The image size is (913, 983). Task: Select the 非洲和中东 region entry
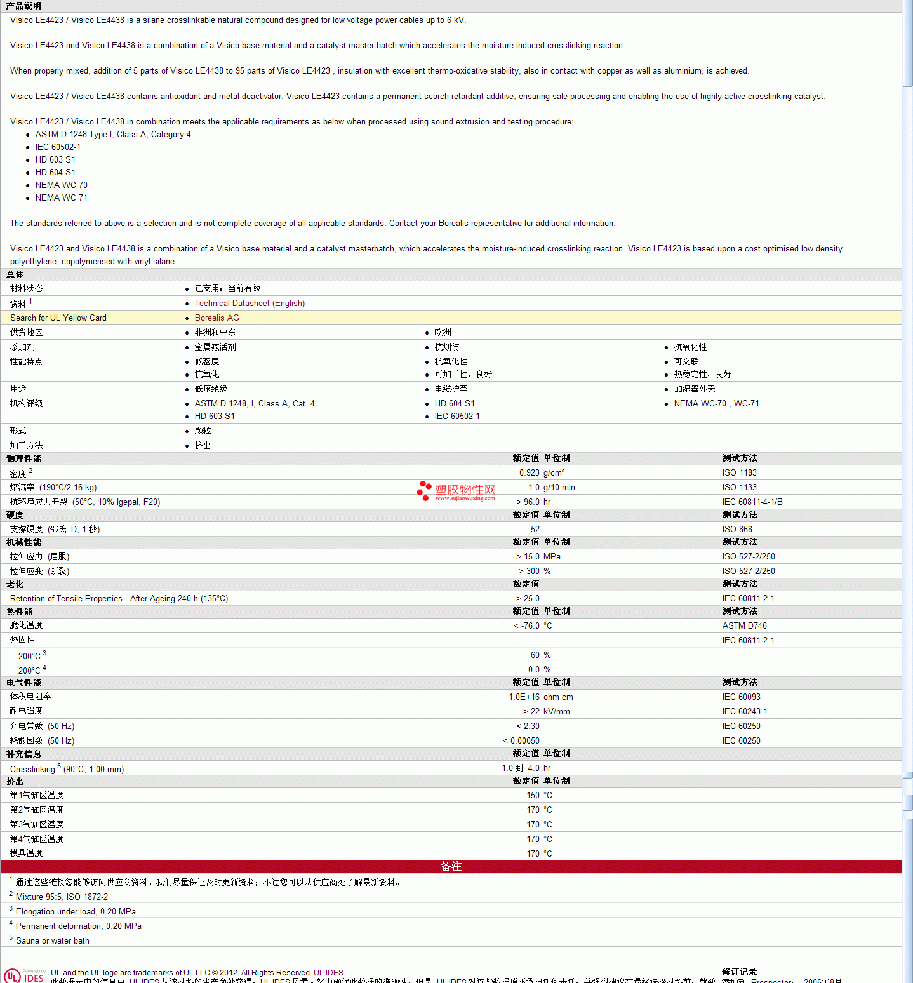[x=215, y=333]
